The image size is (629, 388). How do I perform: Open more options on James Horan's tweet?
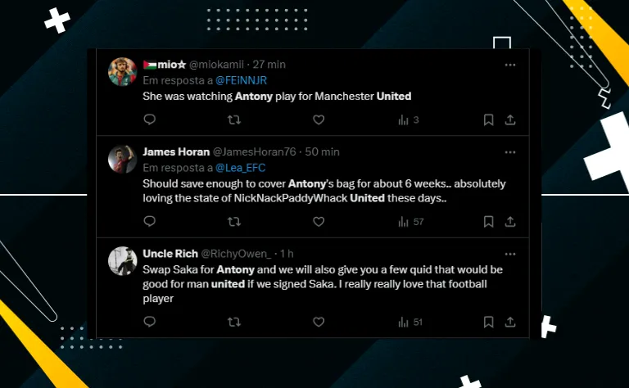pos(509,152)
